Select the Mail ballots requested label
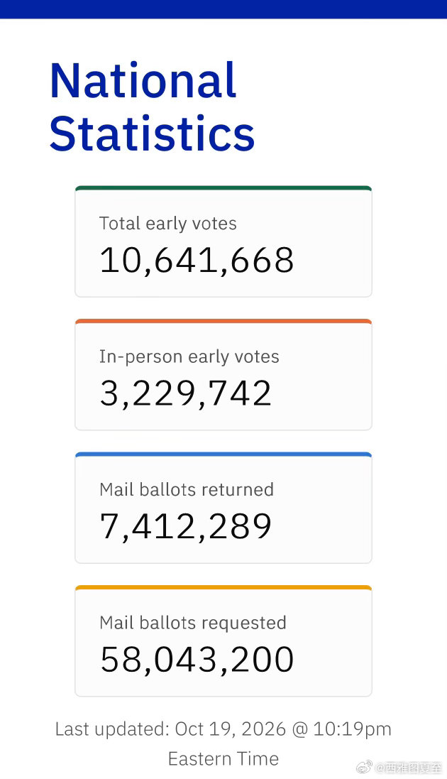The width and height of the screenshot is (447, 779). click(193, 623)
